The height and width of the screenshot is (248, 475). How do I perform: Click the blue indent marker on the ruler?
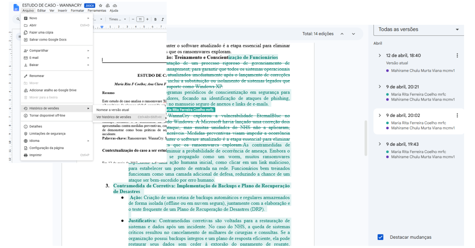(x=102, y=27)
